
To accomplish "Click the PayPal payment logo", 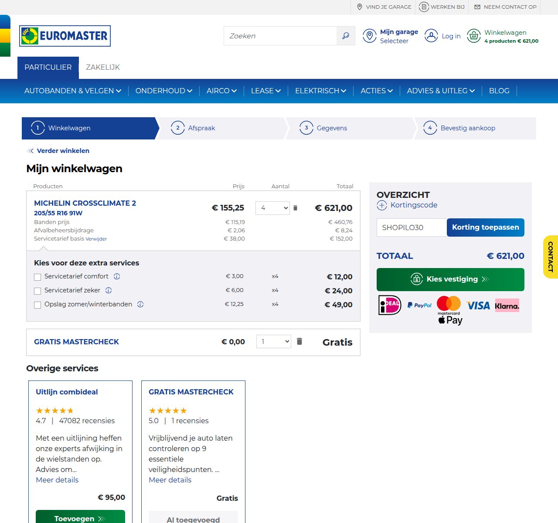I will click(419, 305).
